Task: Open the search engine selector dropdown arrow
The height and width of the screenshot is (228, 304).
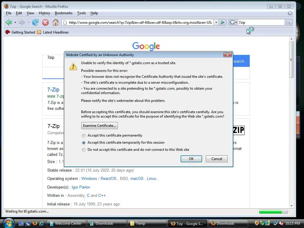Action: pyautogui.click(x=236, y=23)
